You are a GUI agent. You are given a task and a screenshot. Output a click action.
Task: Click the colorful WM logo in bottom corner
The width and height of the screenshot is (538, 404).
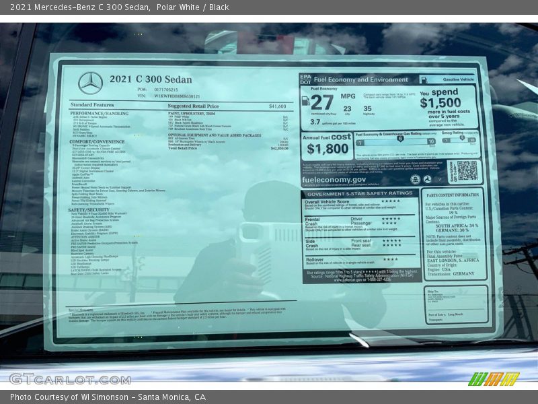pyautogui.click(x=494, y=379)
